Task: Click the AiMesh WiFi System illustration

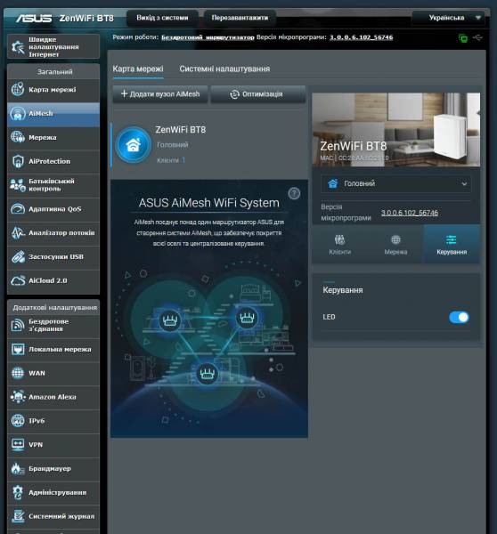Action: [x=209, y=344]
